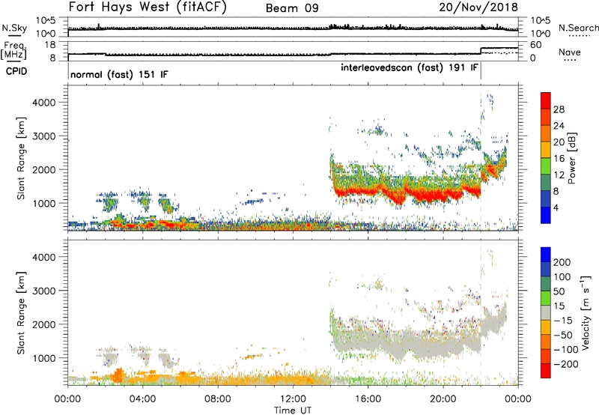Screen dimensions: 599x415
Task: Select the 'Time UT' axis title
Action: (293, 411)
